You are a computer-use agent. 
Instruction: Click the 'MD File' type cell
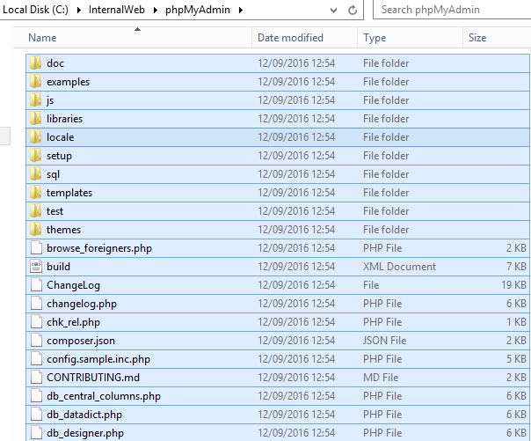pyautogui.click(x=381, y=378)
